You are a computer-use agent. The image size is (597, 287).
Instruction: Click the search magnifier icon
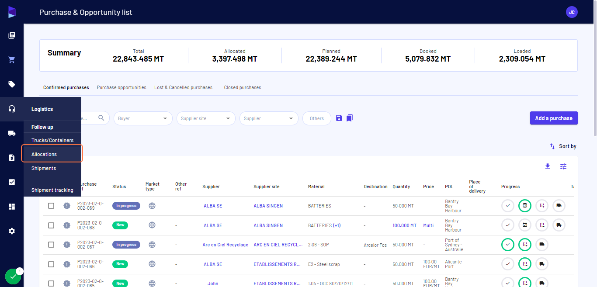coord(101,118)
